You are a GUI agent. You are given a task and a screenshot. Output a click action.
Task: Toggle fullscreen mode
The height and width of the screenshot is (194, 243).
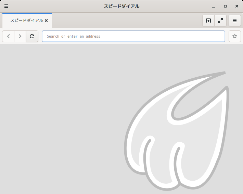pyautogui.click(x=220, y=21)
